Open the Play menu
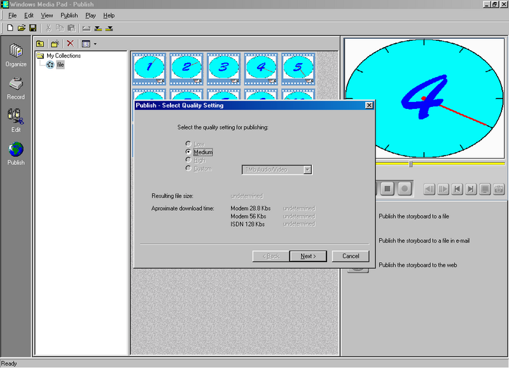The width and height of the screenshot is (509, 368). click(90, 15)
